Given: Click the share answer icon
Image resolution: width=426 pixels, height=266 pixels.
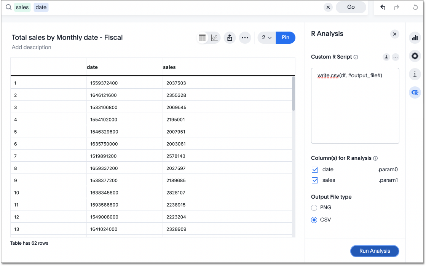Looking at the screenshot, I should tap(230, 38).
